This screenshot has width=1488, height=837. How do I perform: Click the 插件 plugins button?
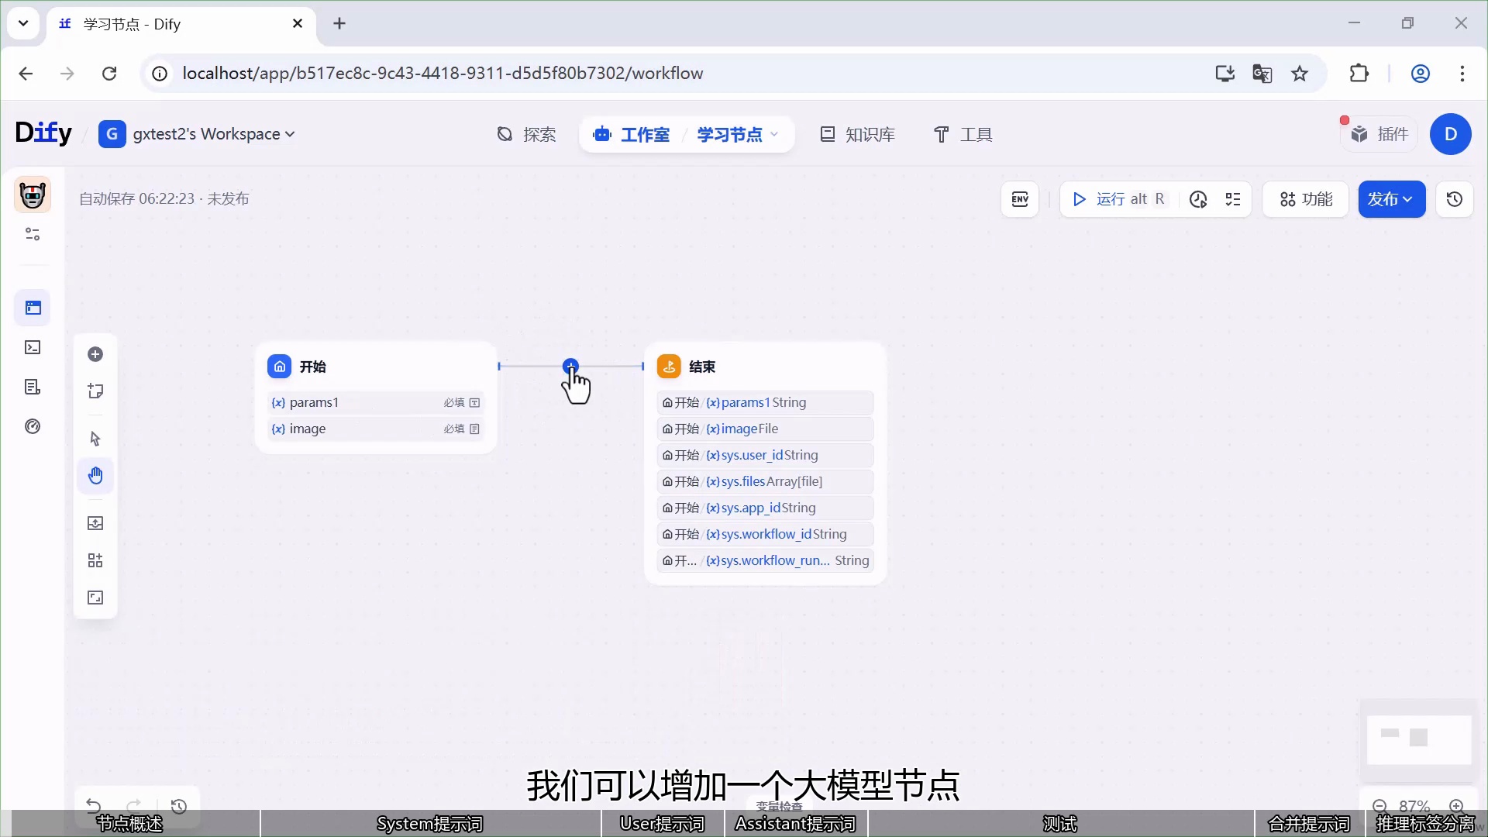(x=1380, y=134)
